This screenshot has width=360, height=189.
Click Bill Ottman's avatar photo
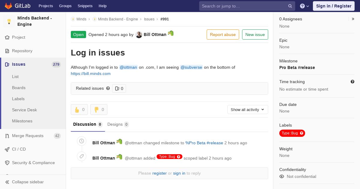pos(139,34)
